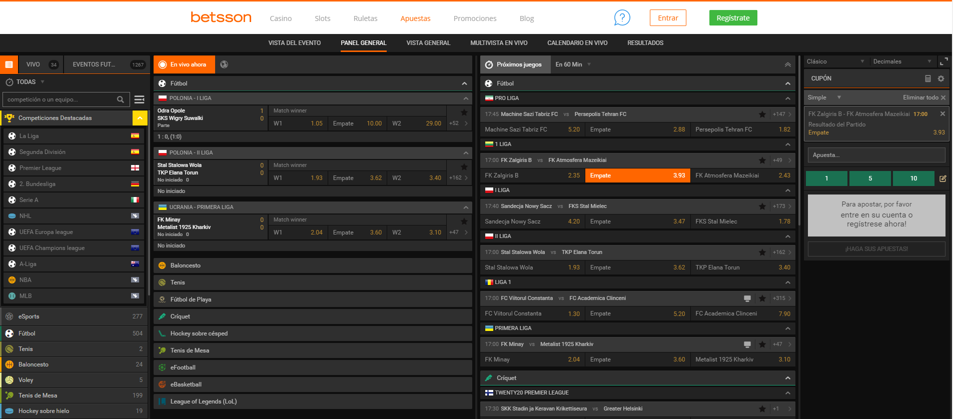This screenshot has width=953, height=419.
Task: Open the Decimales odds format dropdown
Action: [x=901, y=61]
